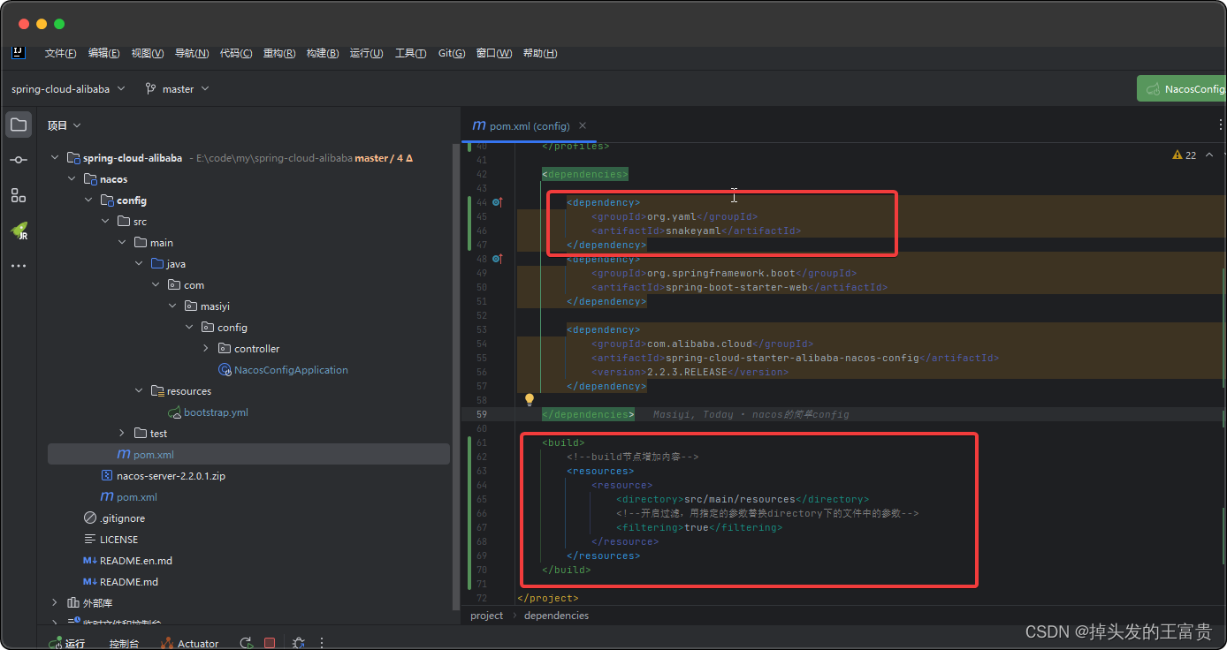Image resolution: width=1227 pixels, height=650 pixels.
Task: Select the resources folder
Action: (181, 391)
